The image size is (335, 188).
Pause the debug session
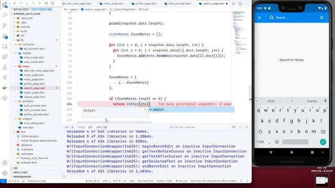coord(14,4)
